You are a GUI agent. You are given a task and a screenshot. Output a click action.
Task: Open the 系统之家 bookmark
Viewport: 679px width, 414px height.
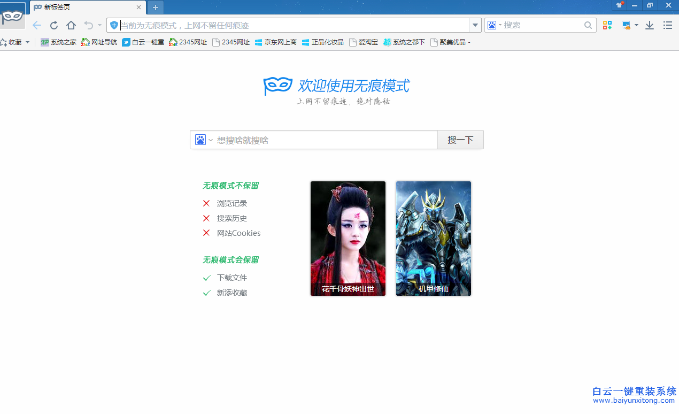point(59,42)
